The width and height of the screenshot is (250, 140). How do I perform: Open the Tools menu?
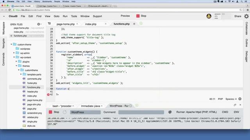coord(74,16)
